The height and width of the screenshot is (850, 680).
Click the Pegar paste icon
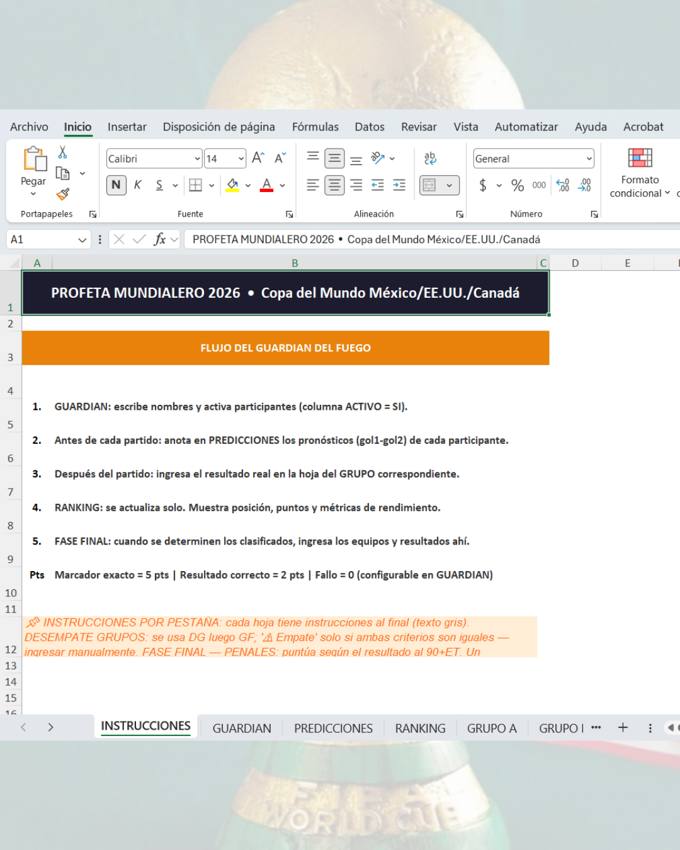coord(35,159)
